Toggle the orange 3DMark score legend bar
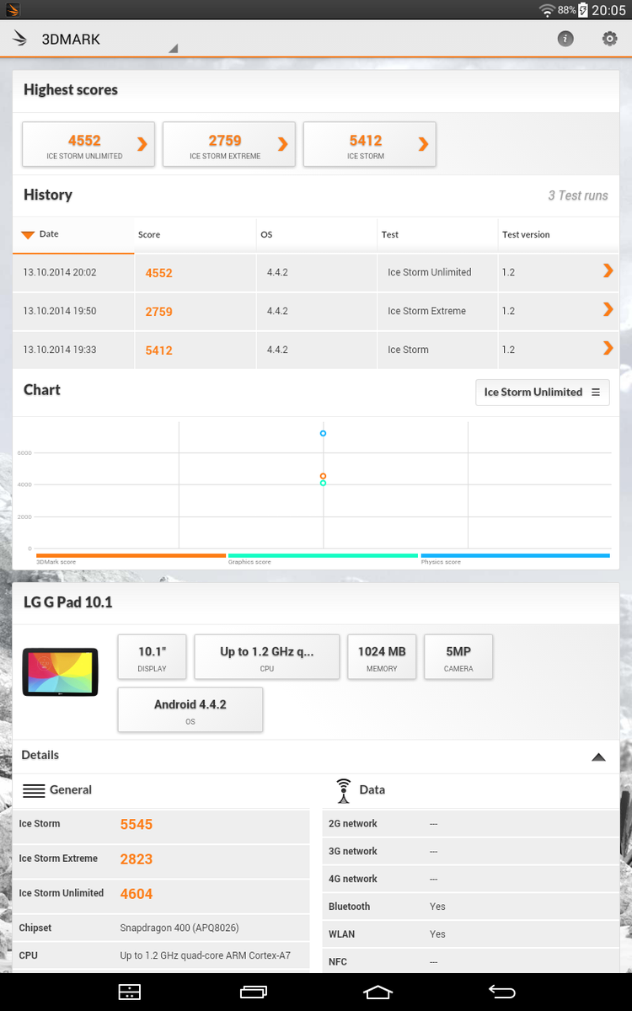The height and width of the screenshot is (1011, 632). 131,556
